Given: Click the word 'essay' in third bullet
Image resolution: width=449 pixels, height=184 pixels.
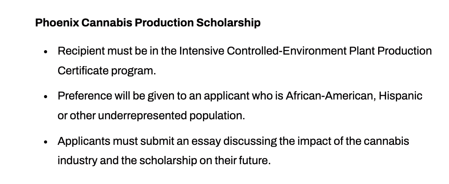Looking at the screenshot, I should point(206,142).
